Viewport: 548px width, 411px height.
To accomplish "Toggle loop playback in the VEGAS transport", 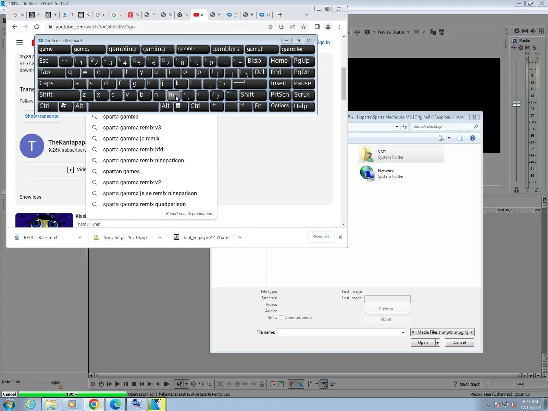I will [101, 384].
